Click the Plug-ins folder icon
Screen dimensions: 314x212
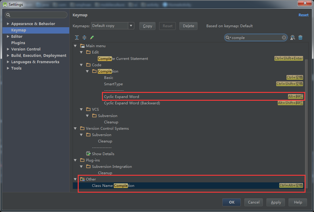click(82, 160)
